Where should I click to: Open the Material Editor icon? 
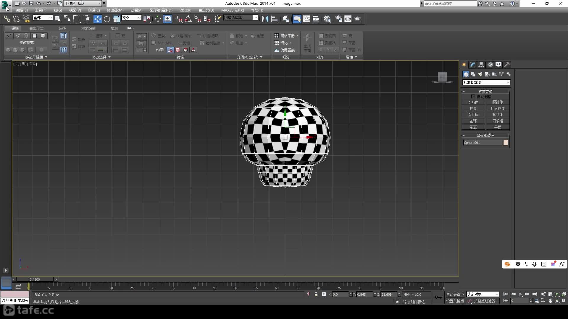327,19
